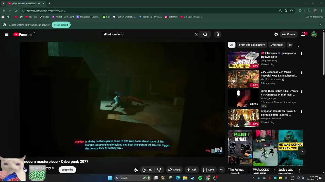Go to YouTube Premium home logo
This screenshot has height=182, width=325.
pyautogui.click(x=23, y=34)
